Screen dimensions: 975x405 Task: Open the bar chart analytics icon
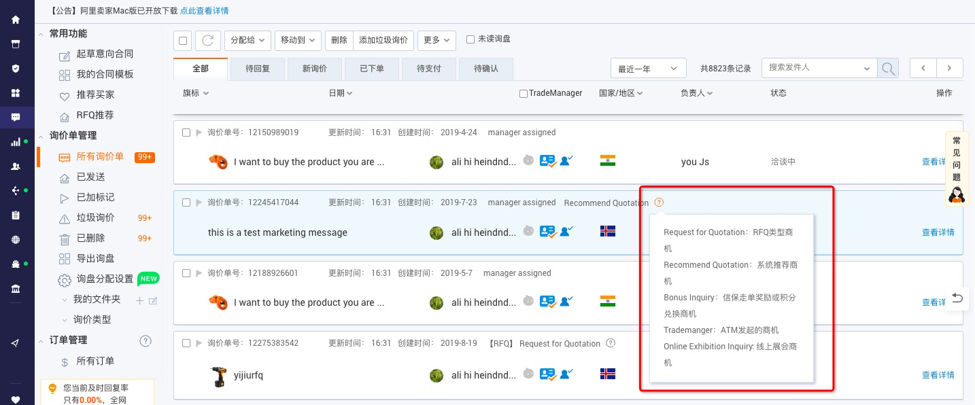16,142
